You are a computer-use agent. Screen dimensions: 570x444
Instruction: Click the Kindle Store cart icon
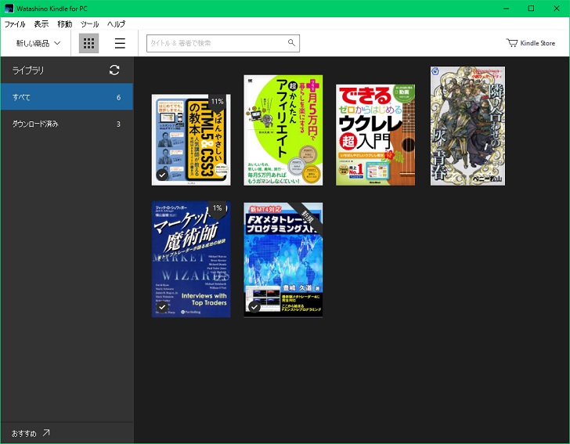pos(512,43)
